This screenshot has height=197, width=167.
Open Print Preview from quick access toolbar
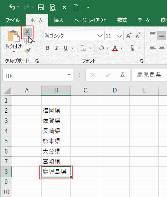(53, 7)
